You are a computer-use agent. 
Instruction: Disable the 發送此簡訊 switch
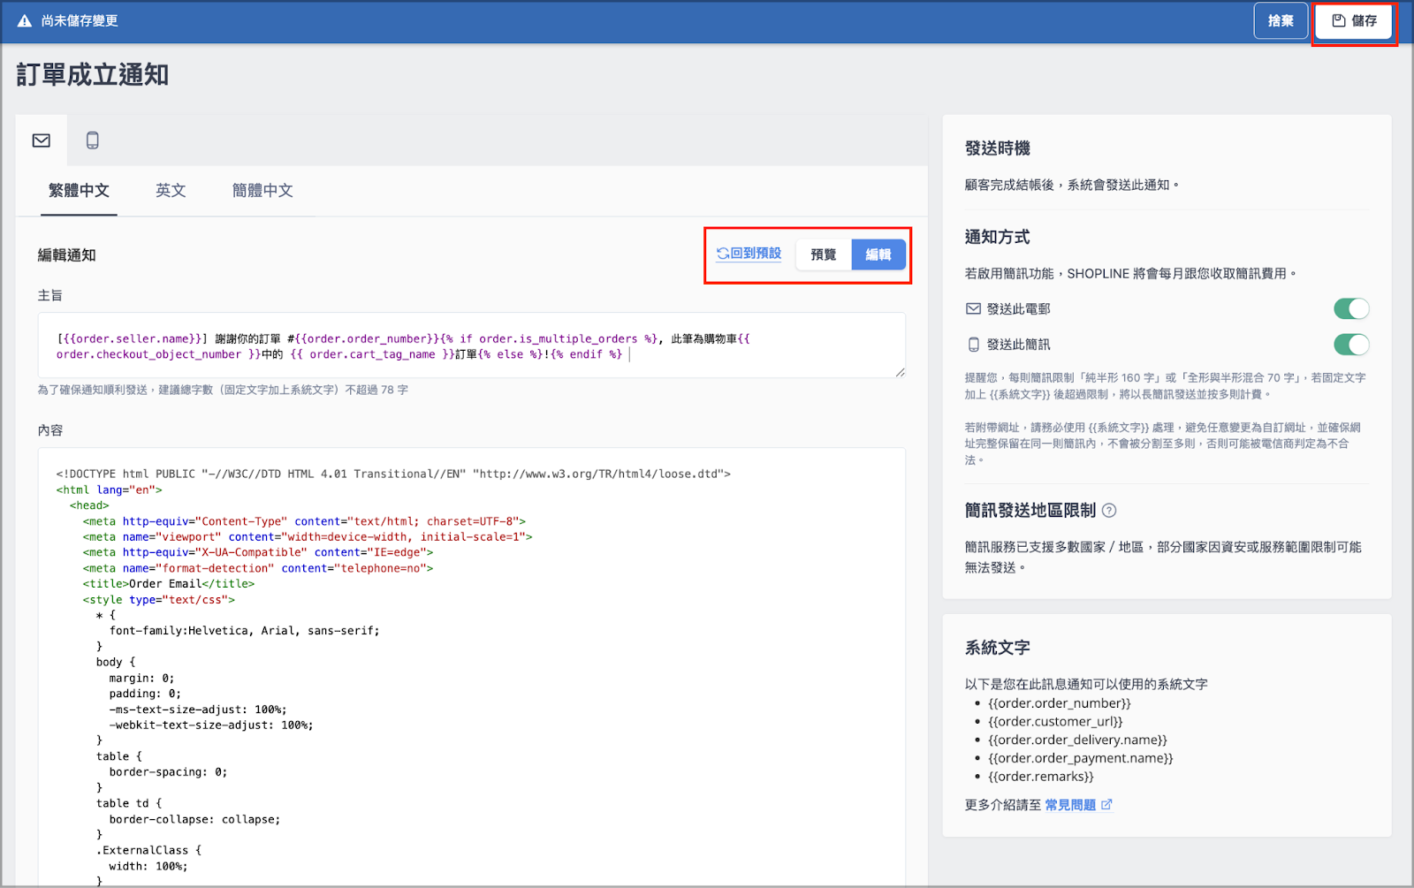click(1351, 345)
